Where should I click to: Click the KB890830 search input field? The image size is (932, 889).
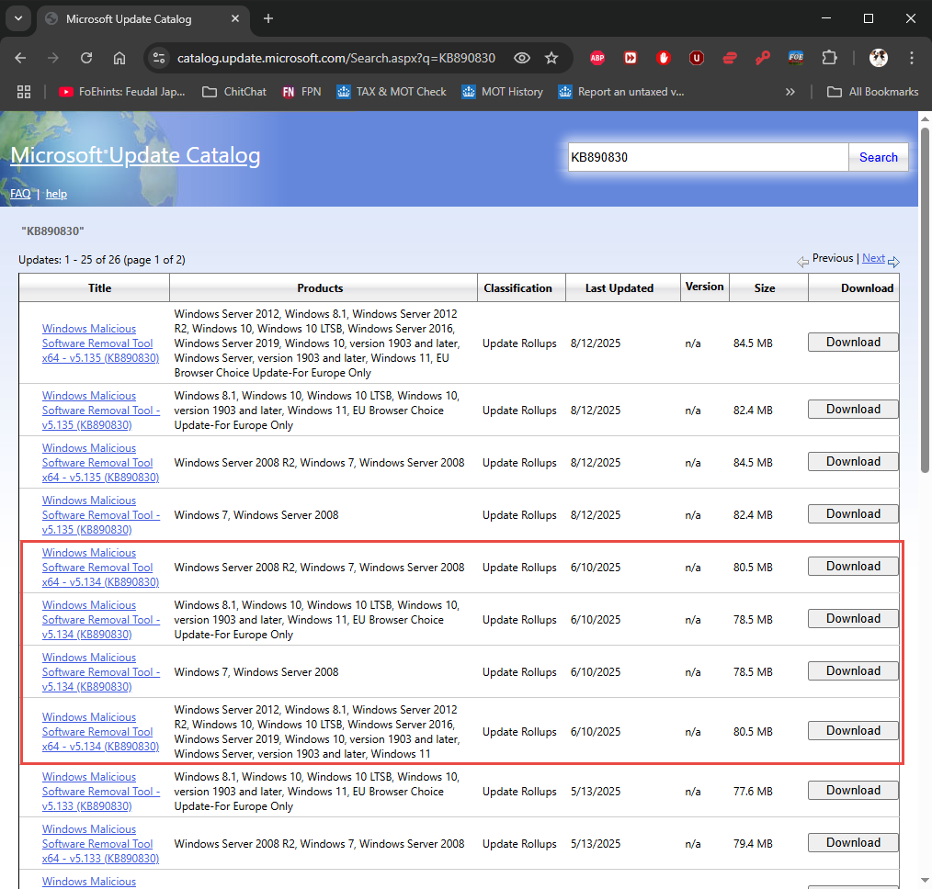(x=708, y=157)
